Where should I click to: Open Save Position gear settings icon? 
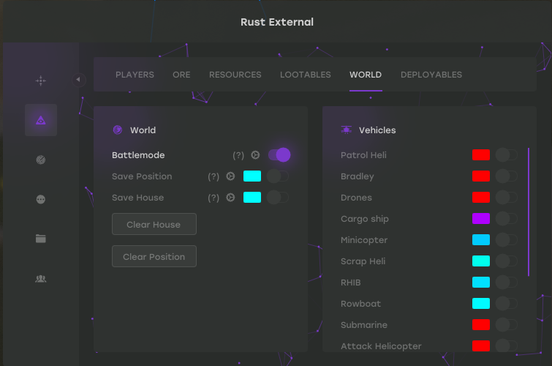[230, 176]
